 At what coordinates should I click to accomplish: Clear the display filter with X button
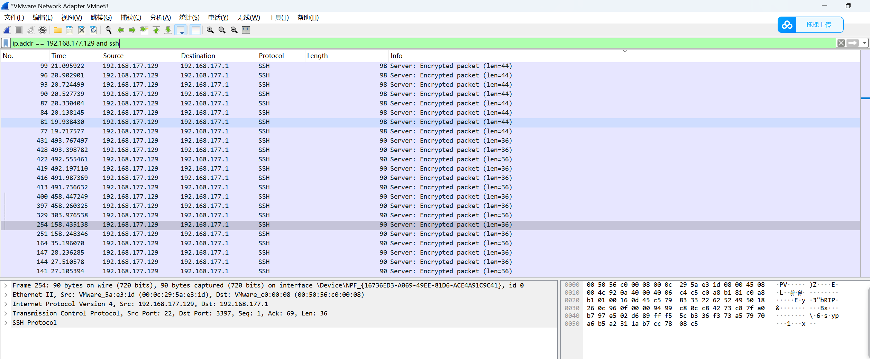click(841, 43)
